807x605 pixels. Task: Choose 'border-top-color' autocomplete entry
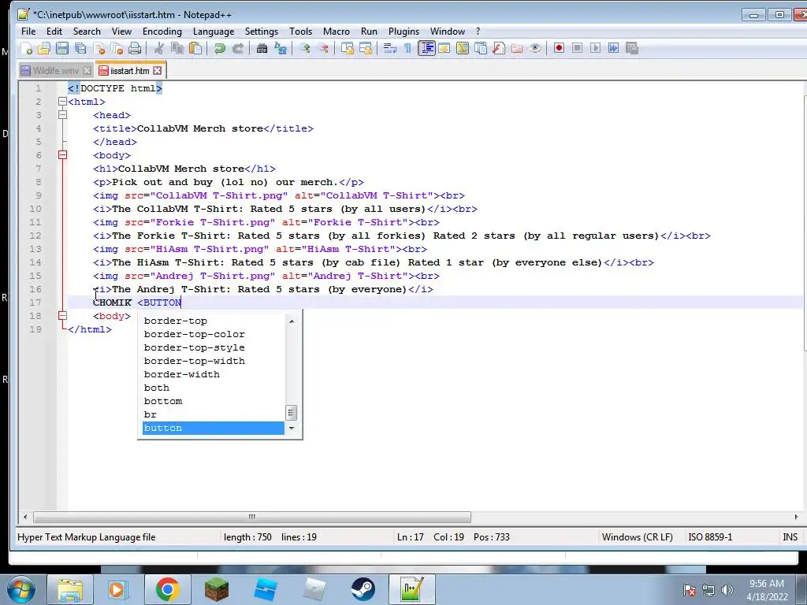213,334
